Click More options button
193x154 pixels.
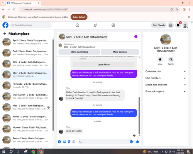coord(120,52)
